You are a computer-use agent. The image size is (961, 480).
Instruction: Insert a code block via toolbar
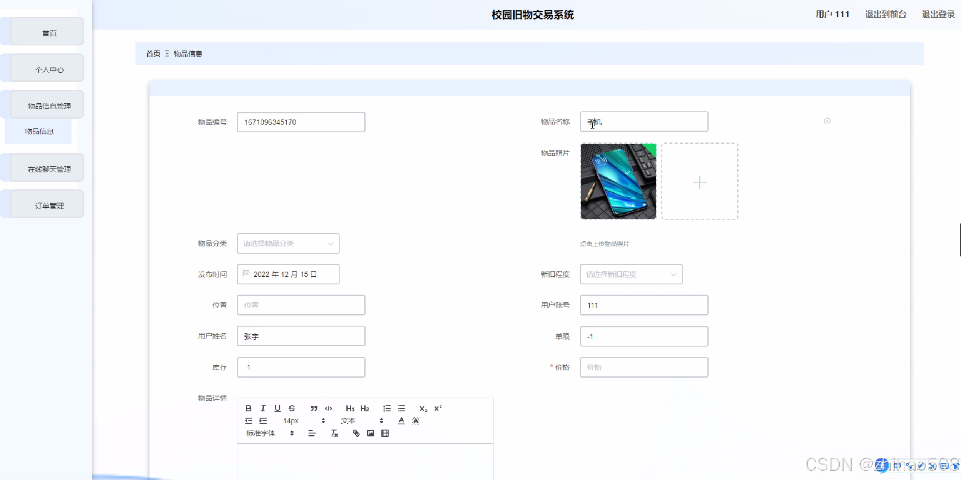pyautogui.click(x=328, y=408)
